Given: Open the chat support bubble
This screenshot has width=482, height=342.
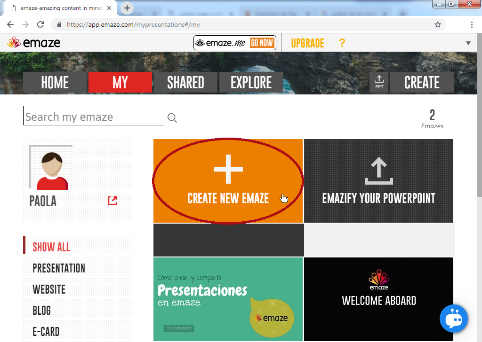Looking at the screenshot, I should click(x=453, y=319).
